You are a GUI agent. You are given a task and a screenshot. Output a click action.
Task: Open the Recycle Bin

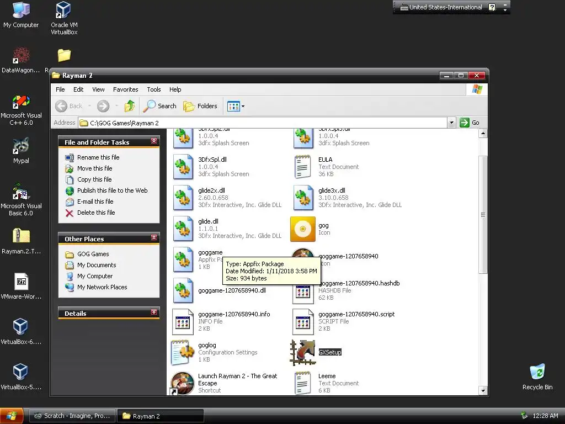point(537,377)
